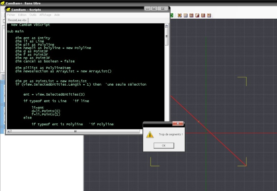Image resolution: width=277 pixels, height=191 pixels.
Task: Select the spiral Drill machining icon
Action: point(191,15)
